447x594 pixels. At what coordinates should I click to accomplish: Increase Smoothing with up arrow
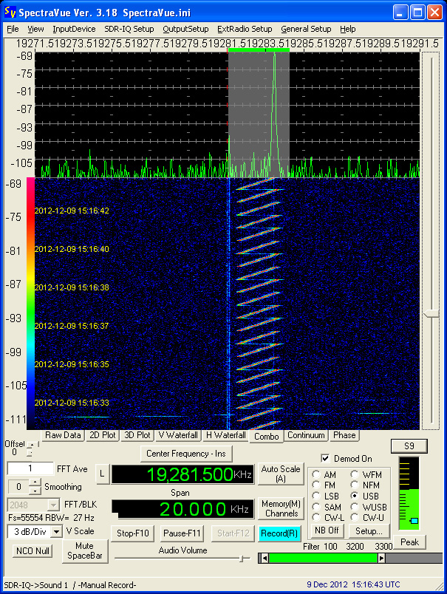[35, 482]
